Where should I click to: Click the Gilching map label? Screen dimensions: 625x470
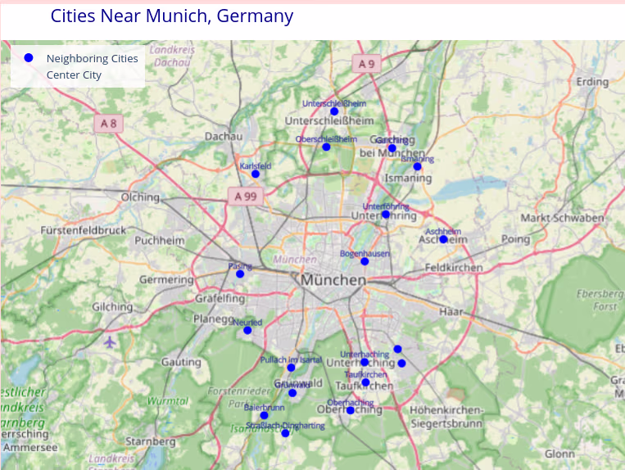click(x=112, y=307)
